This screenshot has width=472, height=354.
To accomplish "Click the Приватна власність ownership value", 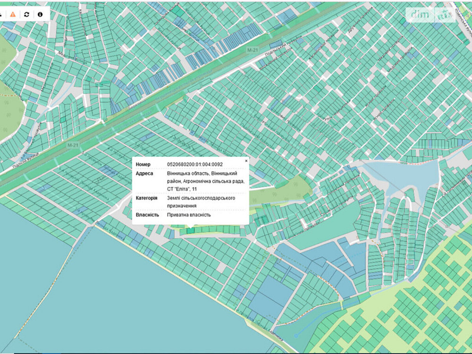I will tap(189, 215).
